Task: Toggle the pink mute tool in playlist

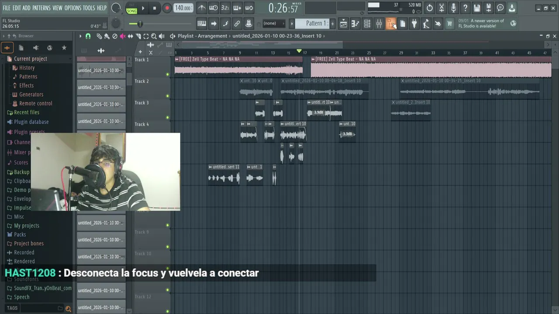Action: 123,36
